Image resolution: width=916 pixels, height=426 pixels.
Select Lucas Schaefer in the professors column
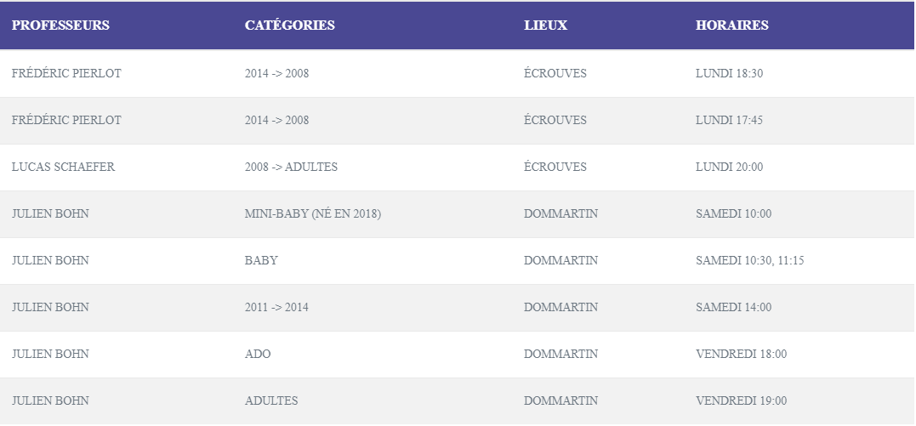pyautogui.click(x=63, y=168)
